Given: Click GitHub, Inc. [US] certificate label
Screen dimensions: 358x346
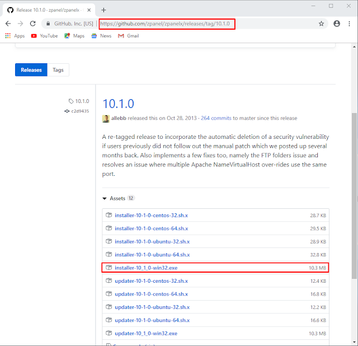Looking at the screenshot, I should [x=73, y=24].
